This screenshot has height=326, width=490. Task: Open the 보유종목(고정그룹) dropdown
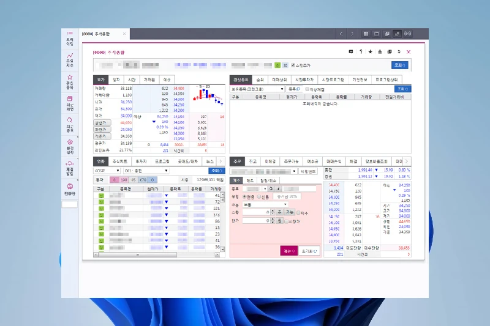pyautogui.click(x=258, y=89)
